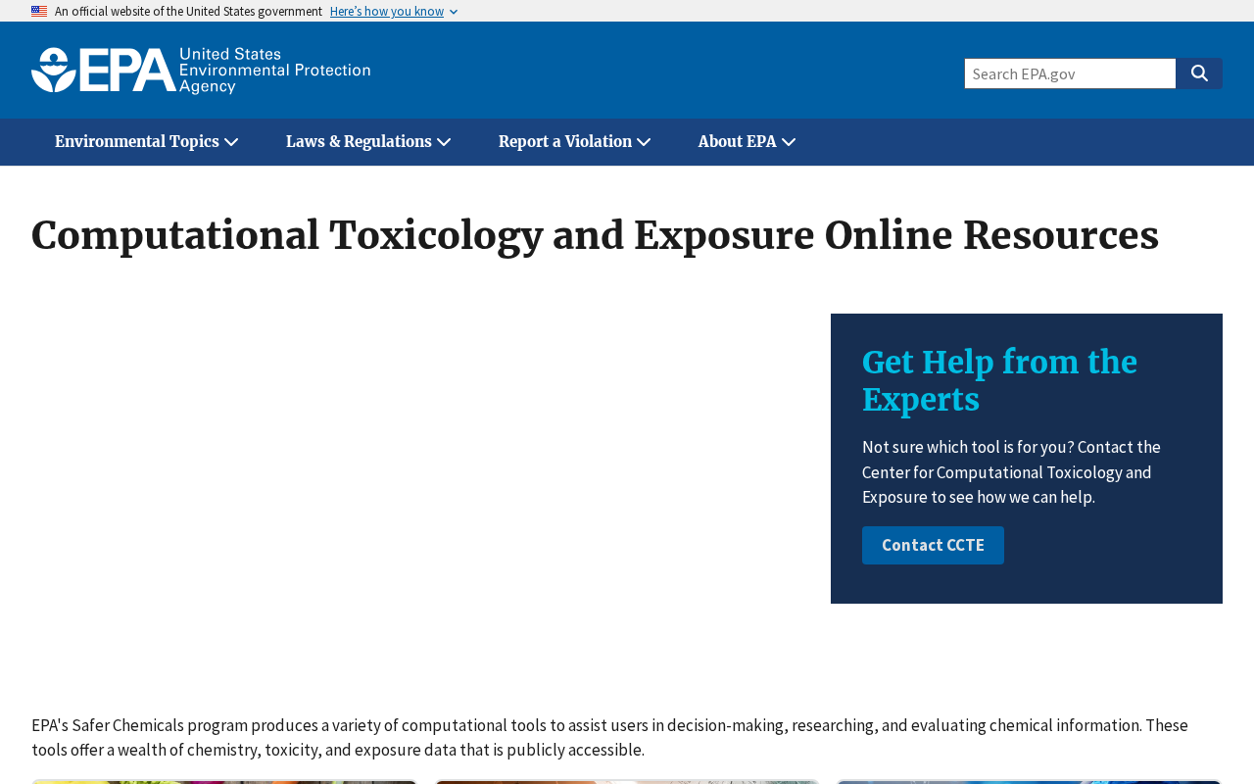Image resolution: width=1254 pixels, height=784 pixels.
Task: Open the Laws & Regulations menu
Action: tap(368, 142)
